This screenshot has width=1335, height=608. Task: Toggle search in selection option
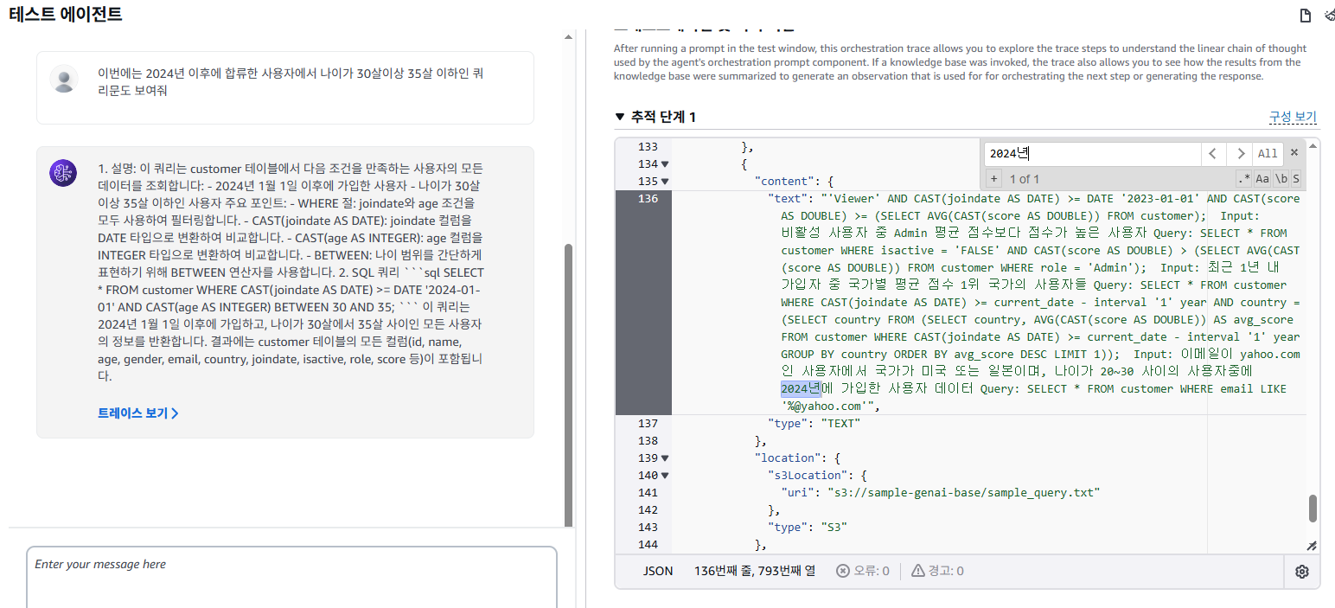[x=1296, y=179]
